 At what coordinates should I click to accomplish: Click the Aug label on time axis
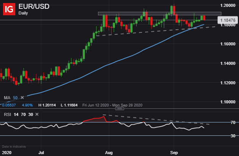tap(109, 153)
